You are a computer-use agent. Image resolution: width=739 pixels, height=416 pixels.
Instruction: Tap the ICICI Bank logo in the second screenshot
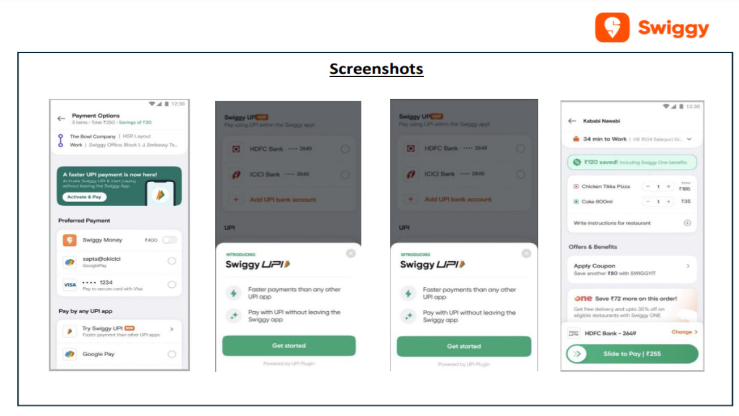pyautogui.click(x=236, y=174)
